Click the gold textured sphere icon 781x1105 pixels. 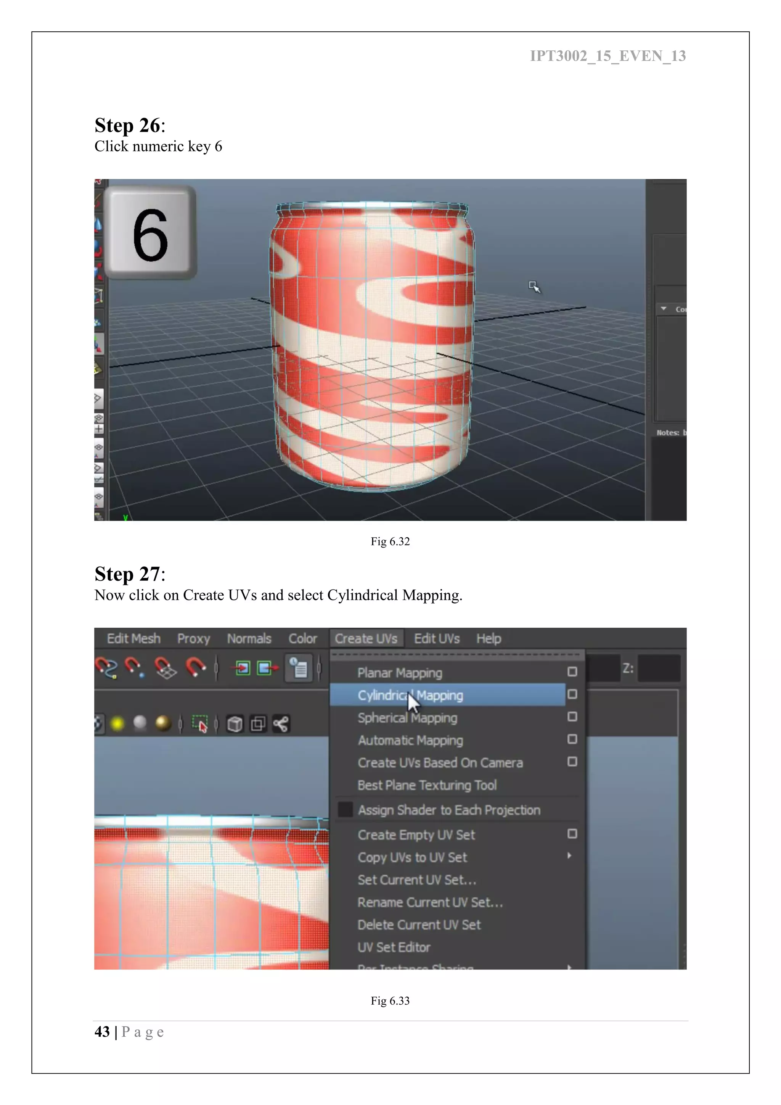[164, 723]
